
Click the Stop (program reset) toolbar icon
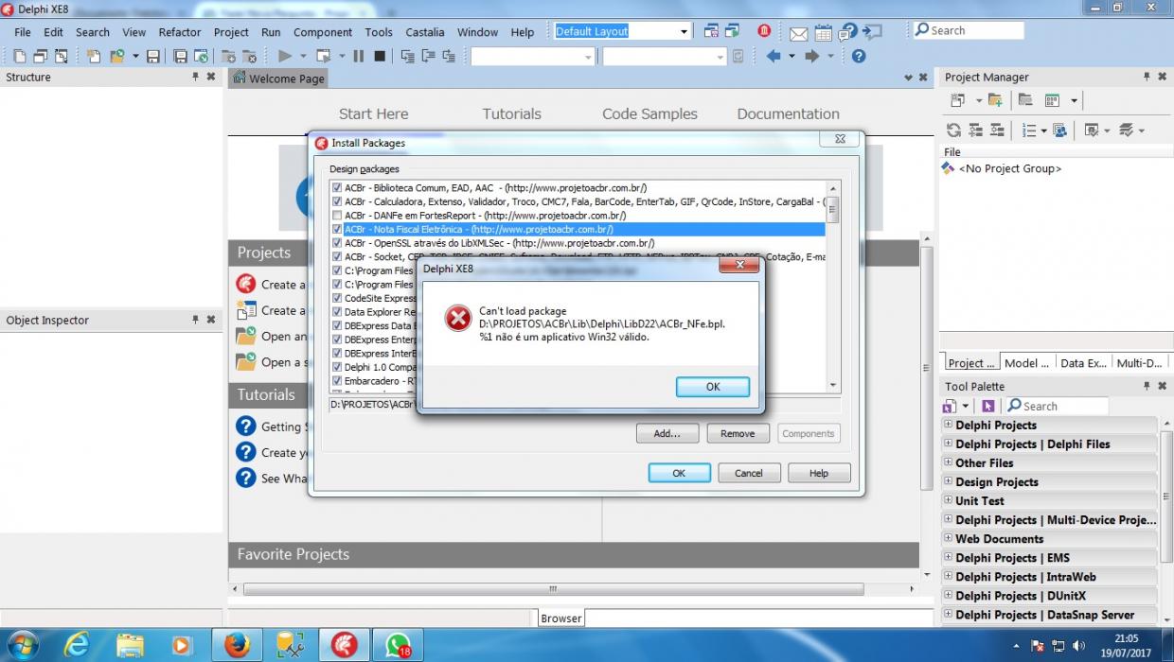[x=380, y=57]
